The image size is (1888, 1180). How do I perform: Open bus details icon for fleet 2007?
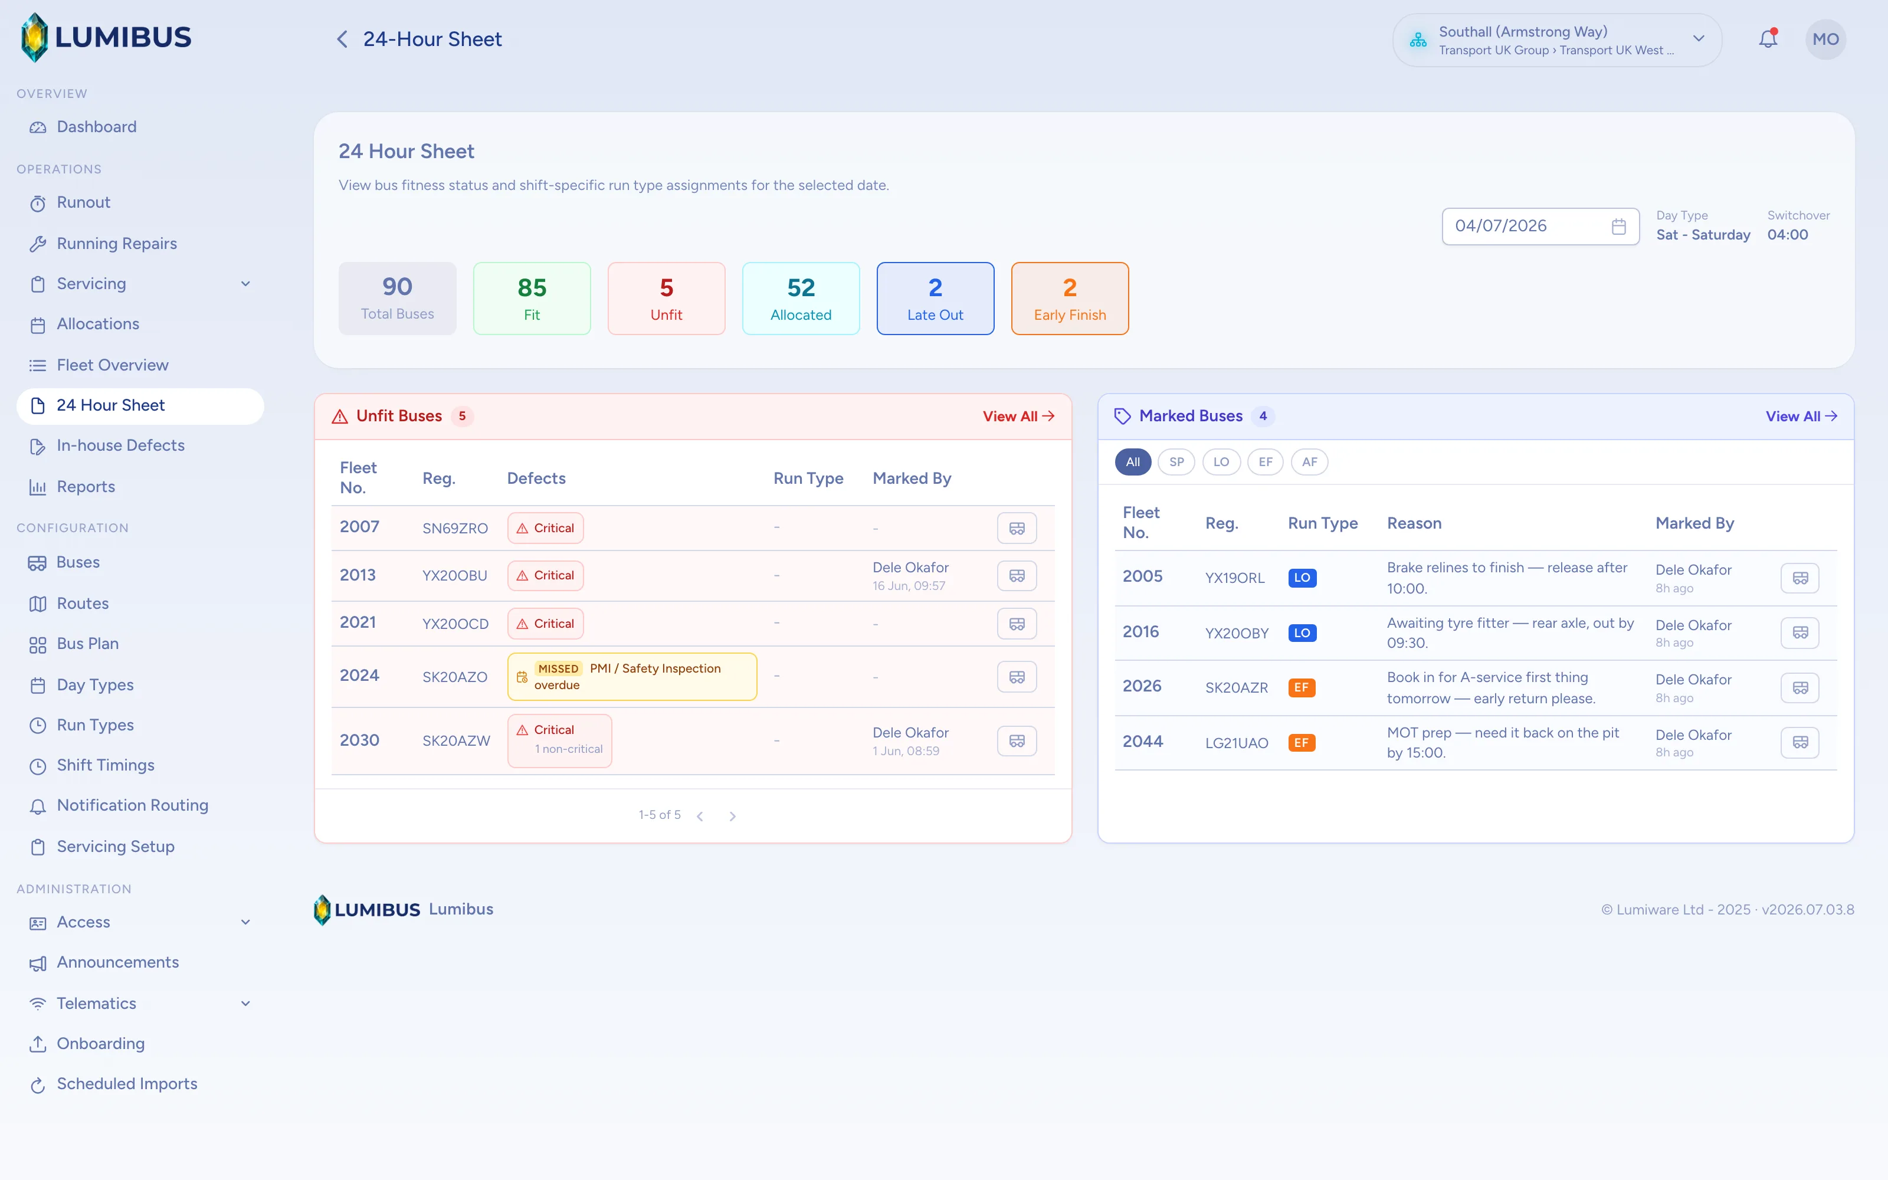coord(1017,529)
